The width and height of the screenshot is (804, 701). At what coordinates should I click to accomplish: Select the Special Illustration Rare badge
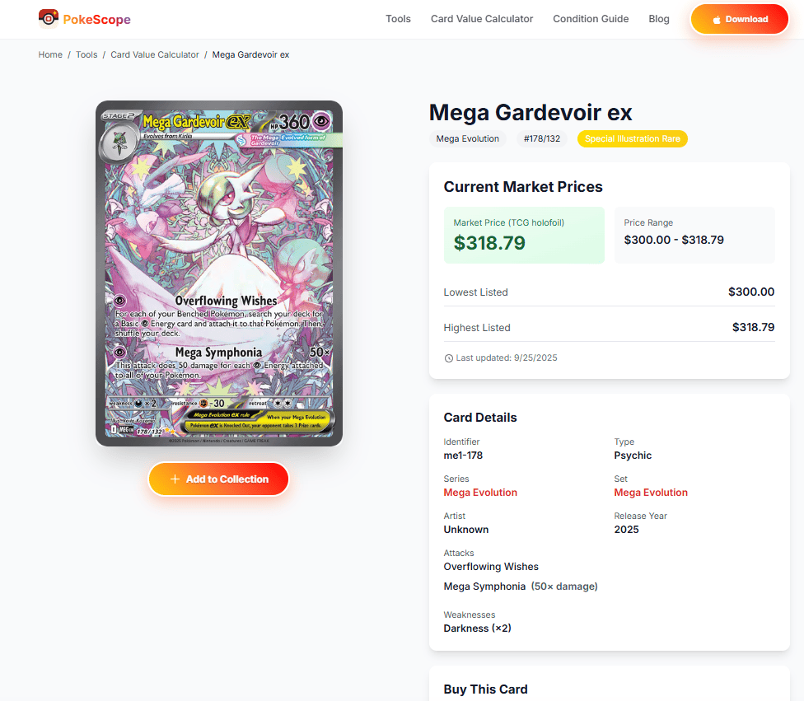(632, 138)
